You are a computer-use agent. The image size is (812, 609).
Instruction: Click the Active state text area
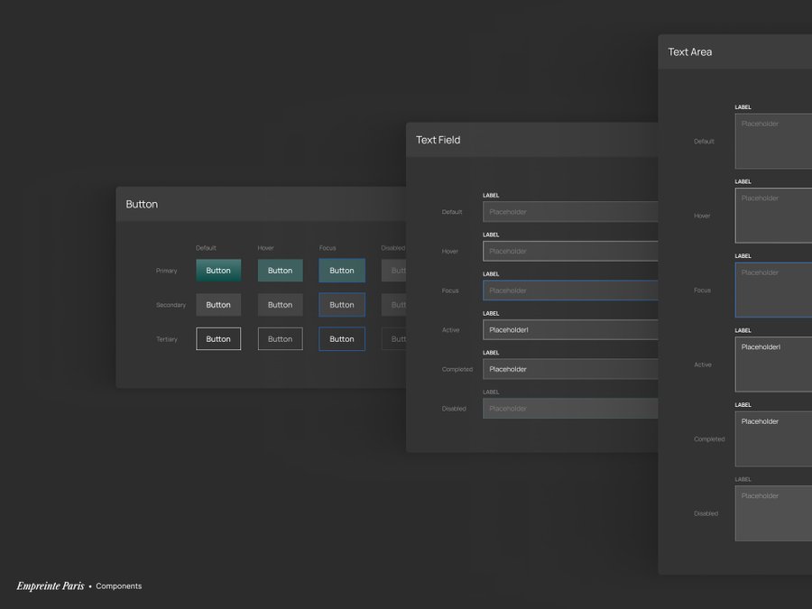(x=773, y=364)
